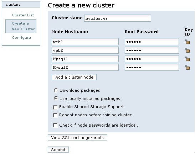This screenshot has height=154, width=195.
Task: Tick Reboot nodes before joining cluster
Action: pyautogui.click(x=55, y=115)
